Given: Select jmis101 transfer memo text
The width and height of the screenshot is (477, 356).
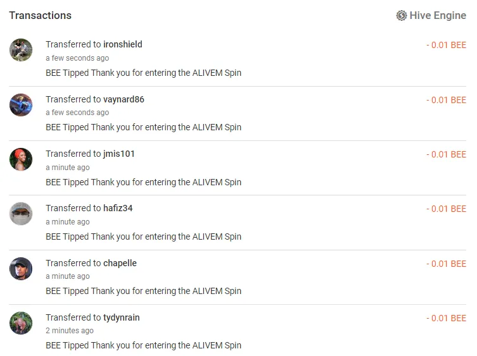Looking at the screenshot, I should click(x=143, y=182).
